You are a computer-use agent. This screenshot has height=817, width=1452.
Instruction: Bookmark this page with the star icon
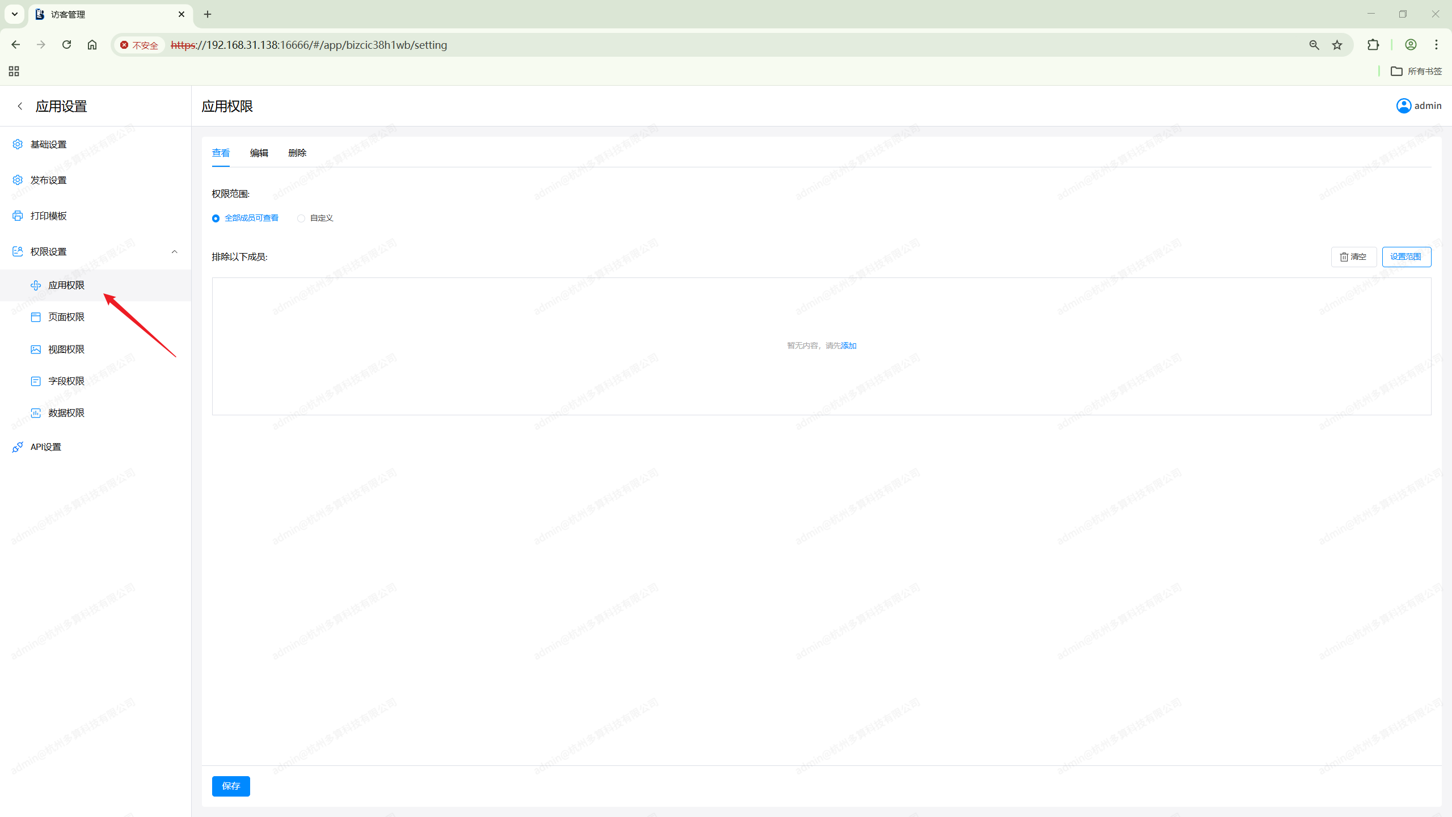click(x=1337, y=45)
